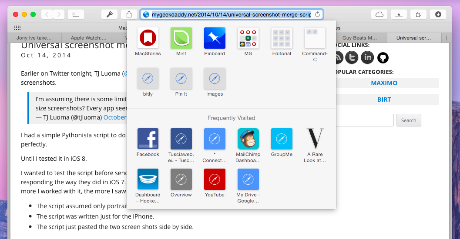Go forward to next page
Image resolution: width=460 pixels, height=239 pixels.
pos(59,14)
